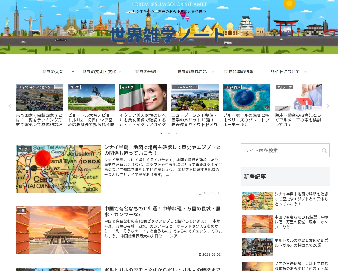Image resolution: width=338 pixels, height=271 pixels.
Task: Click the ロシア category label
Action: coord(74,87)
